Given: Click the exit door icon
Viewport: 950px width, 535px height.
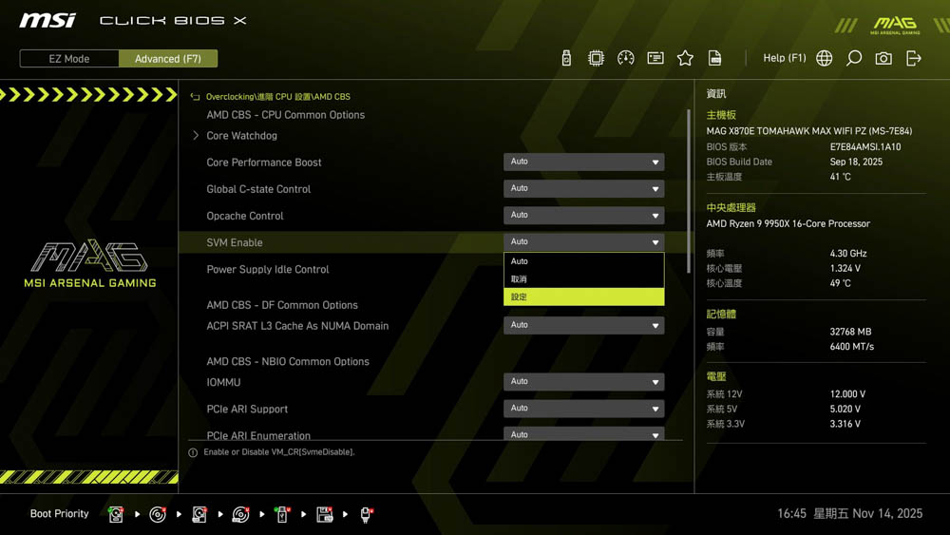Looking at the screenshot, I should click(914, 58).
